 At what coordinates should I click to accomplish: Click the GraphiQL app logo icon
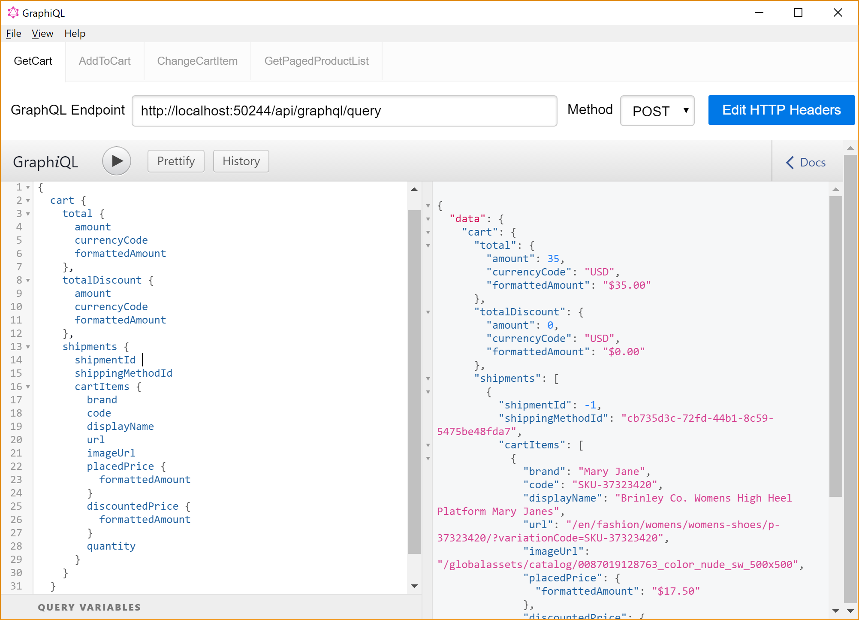pyautogui.click(x=13, y=13)
